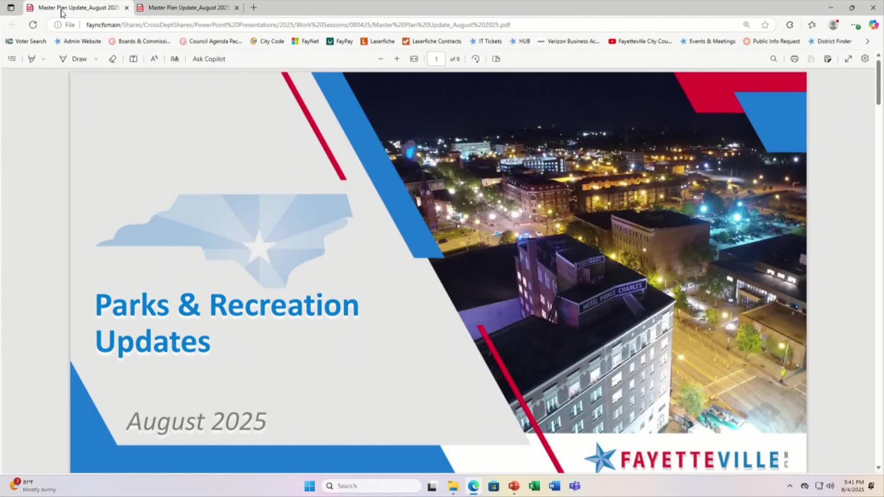884x497 pixels.
Task: Expand the Highlight color dropdown arrow
Action: pyautogui.click(x=44, y=59)
